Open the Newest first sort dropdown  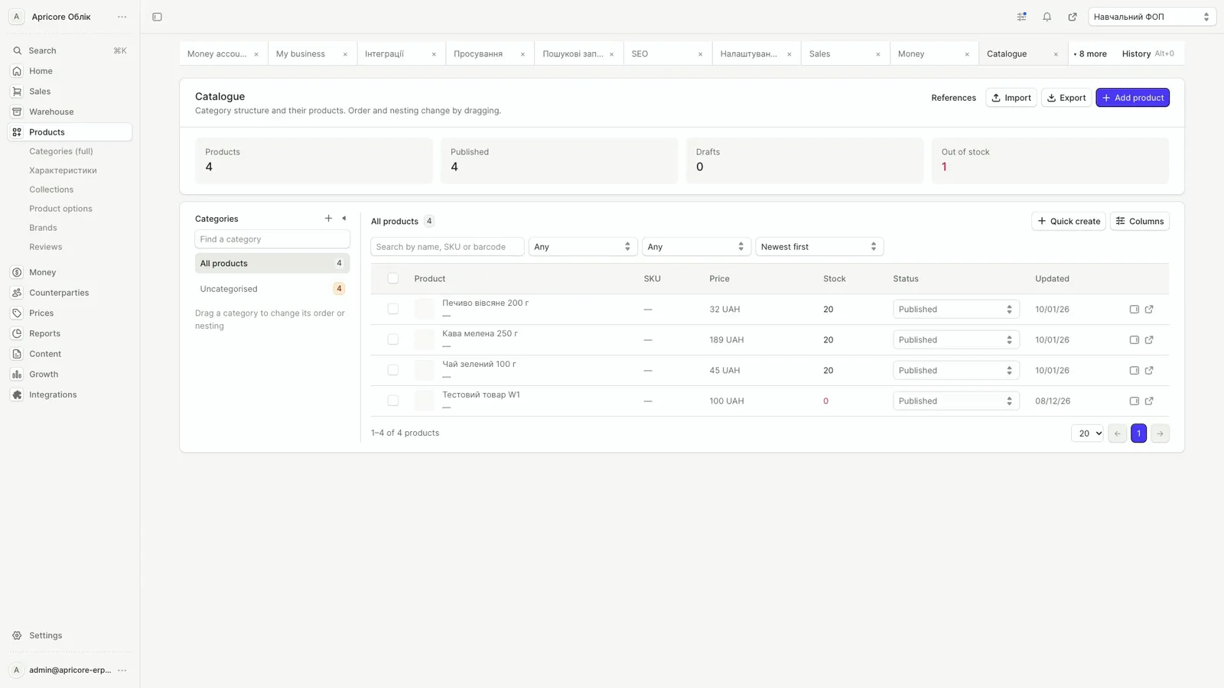pyautogui.click(x=819, y=247)
